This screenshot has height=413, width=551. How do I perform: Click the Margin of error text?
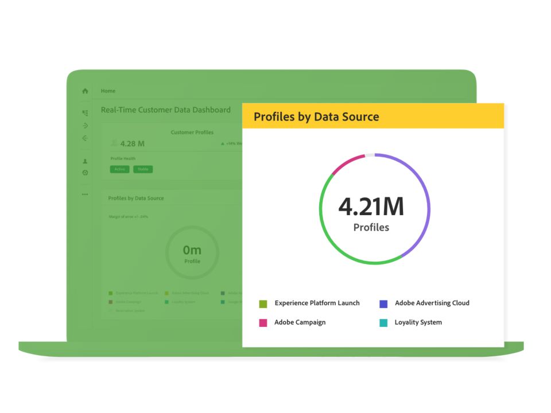[128, 217]
